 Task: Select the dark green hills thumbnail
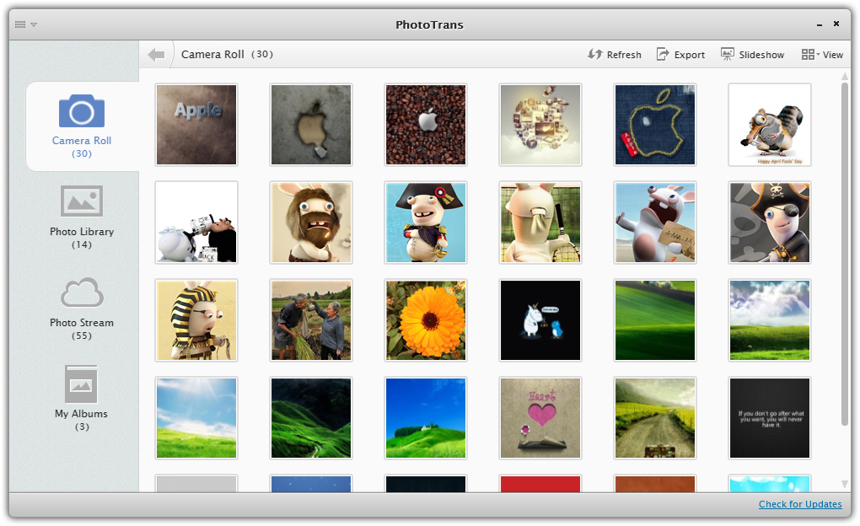(311, 418)
